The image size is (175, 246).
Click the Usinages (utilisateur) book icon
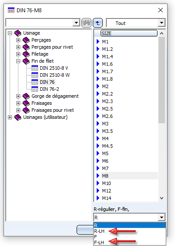coord(18,117)
